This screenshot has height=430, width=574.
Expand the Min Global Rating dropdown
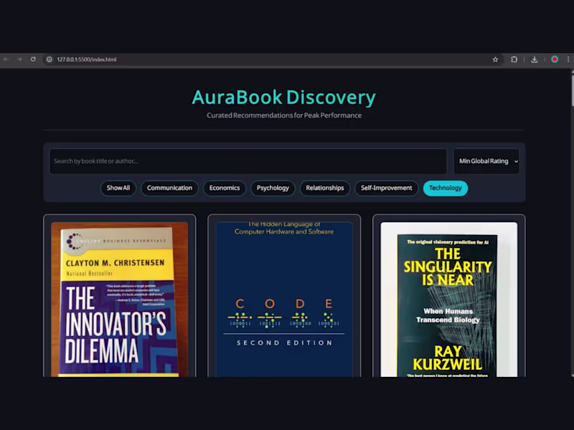pyautogui.click(x=486, y=161)
